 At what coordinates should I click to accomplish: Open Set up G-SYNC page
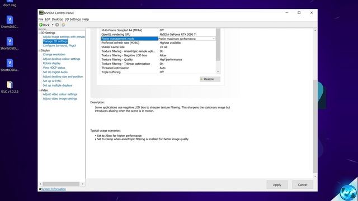coord(52,81)
